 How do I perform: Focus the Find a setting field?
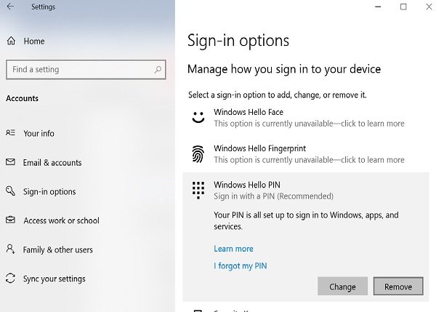(86, 70)
